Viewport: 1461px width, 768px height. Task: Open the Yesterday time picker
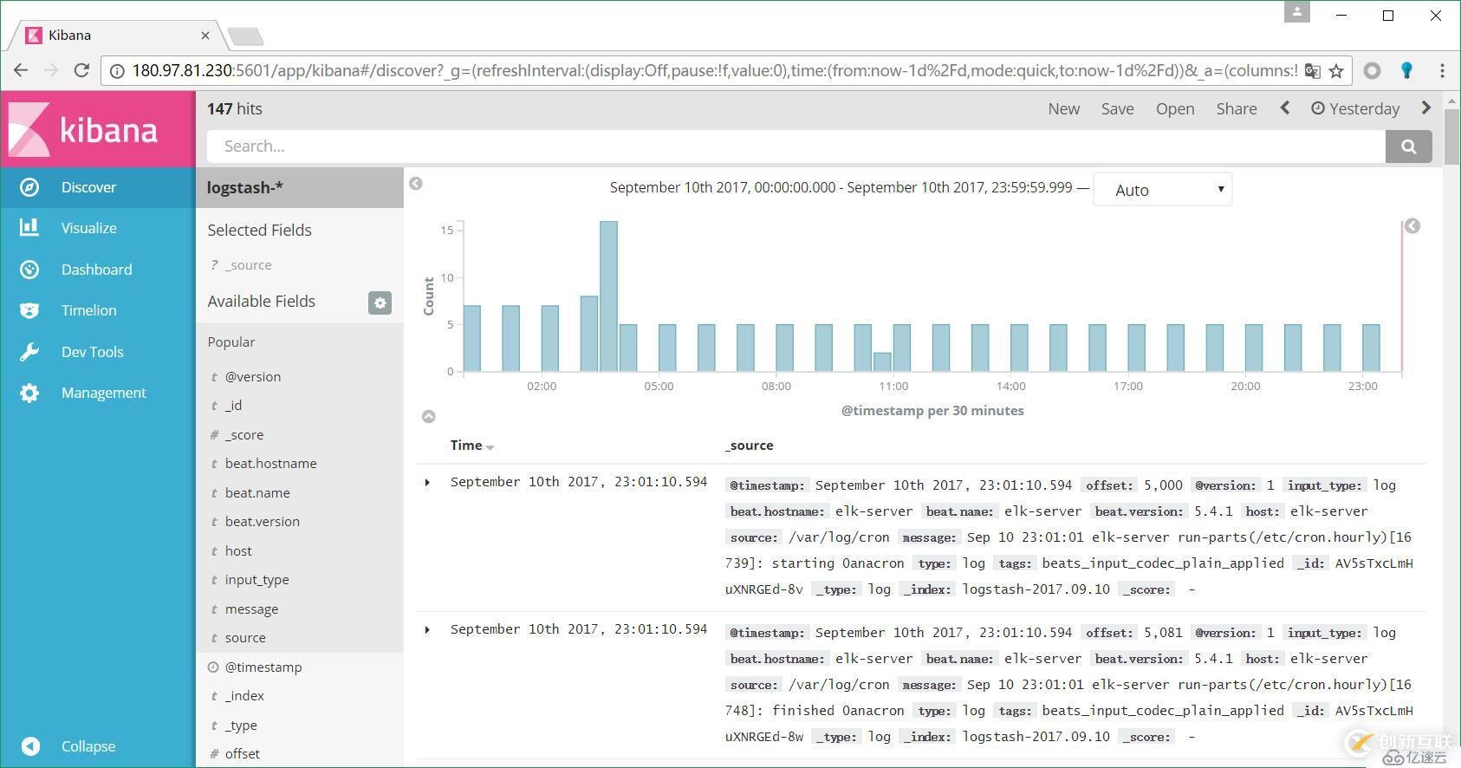click(1355, 108)
